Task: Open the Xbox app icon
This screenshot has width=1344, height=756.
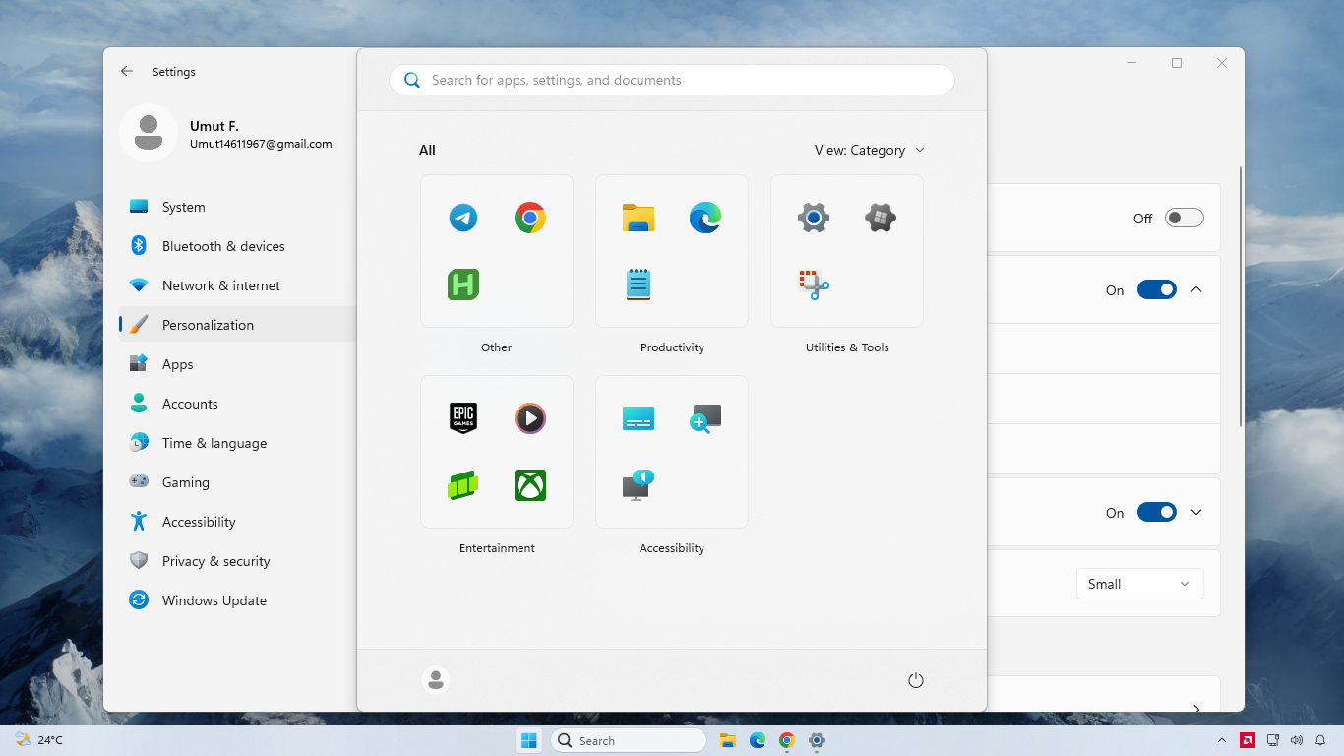Action: pos(530,485)
